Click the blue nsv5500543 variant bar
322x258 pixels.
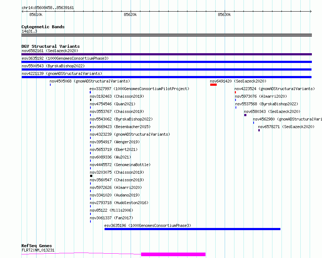(166, 69)
